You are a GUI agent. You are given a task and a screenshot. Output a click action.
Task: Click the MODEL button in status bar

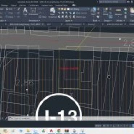tap(98, 126)
